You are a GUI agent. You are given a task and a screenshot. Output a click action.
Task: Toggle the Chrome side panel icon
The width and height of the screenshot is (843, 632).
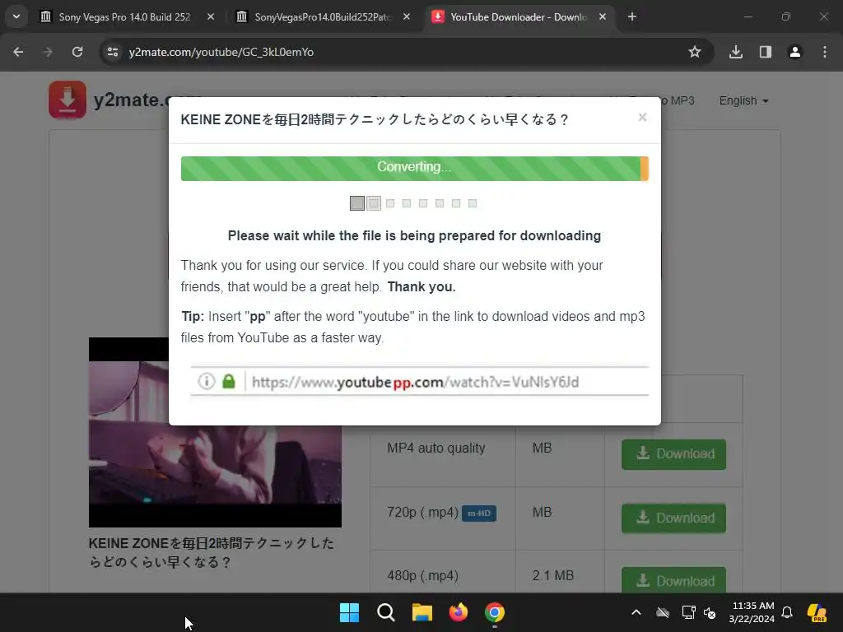point(766,52)
